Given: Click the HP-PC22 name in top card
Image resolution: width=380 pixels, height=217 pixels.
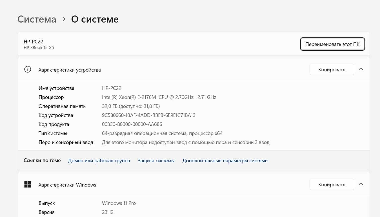Looking at the screenshot, I should pyautogui.click(x=33, y=42).
